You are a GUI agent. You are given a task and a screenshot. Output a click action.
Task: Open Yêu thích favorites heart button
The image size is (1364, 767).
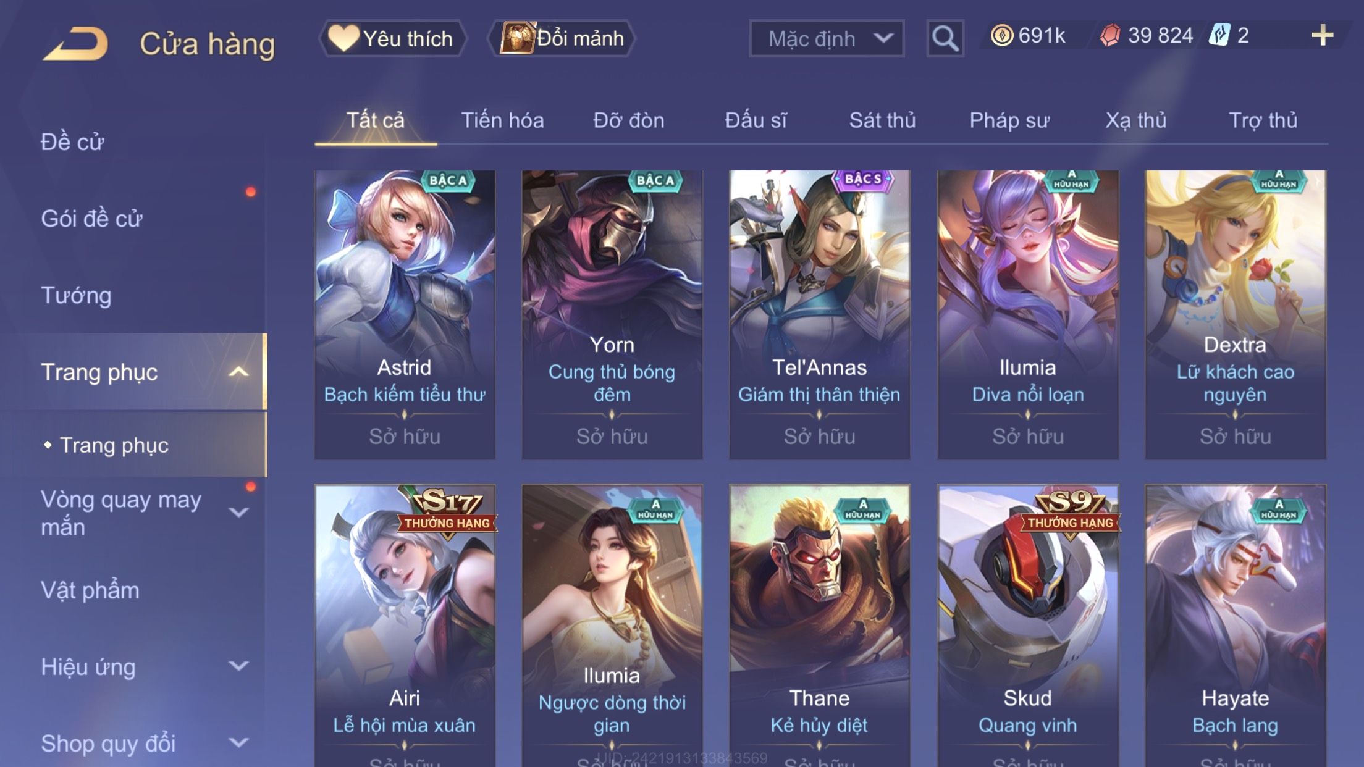392,38
